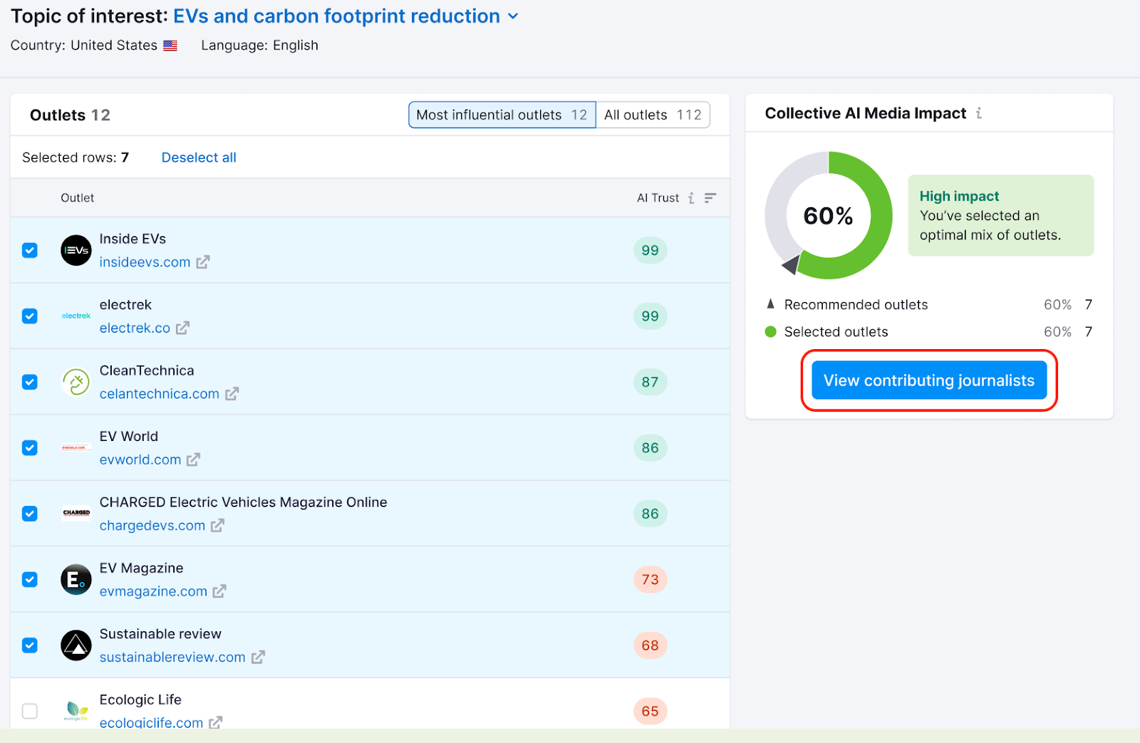Image resolution: width=1140 pixels, height=743 pixels.
Task: Click Collective AI Media Impact info icon
Action: [x=979, y=113]
